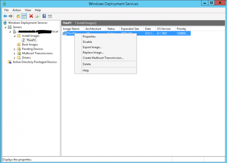The height and width of the screenshot is (163, 227).
Task: Select Active Directory Prestaged Devices node
Action: pos(34,62)
